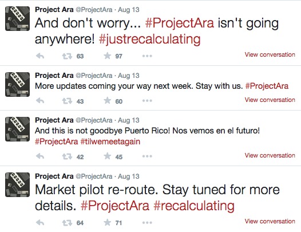Reply to the Puerto Rico tweet
The width and height of the screenshot is (301, 232).
(x=40, y=156)
